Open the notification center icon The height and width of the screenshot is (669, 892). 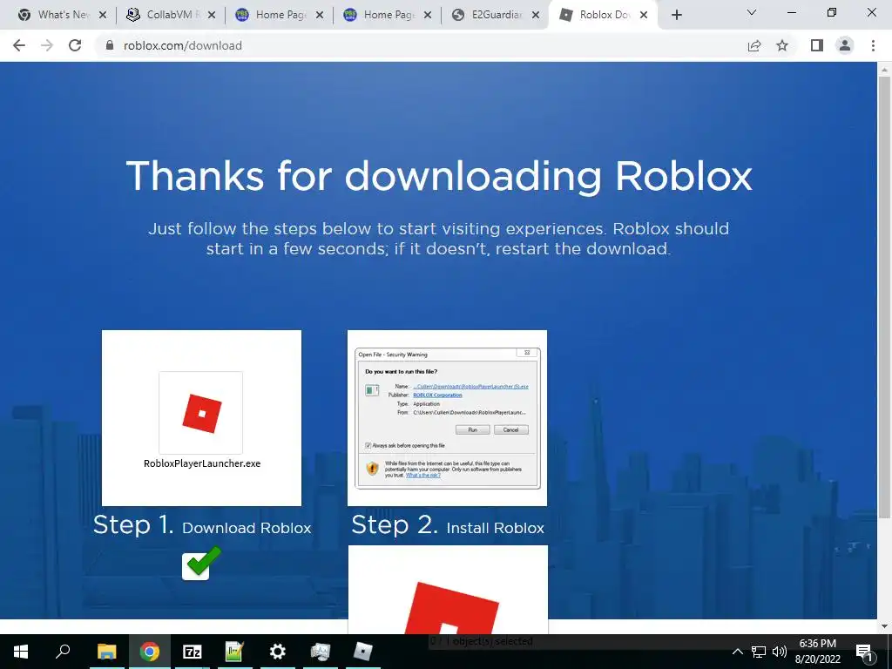(864, 652)
